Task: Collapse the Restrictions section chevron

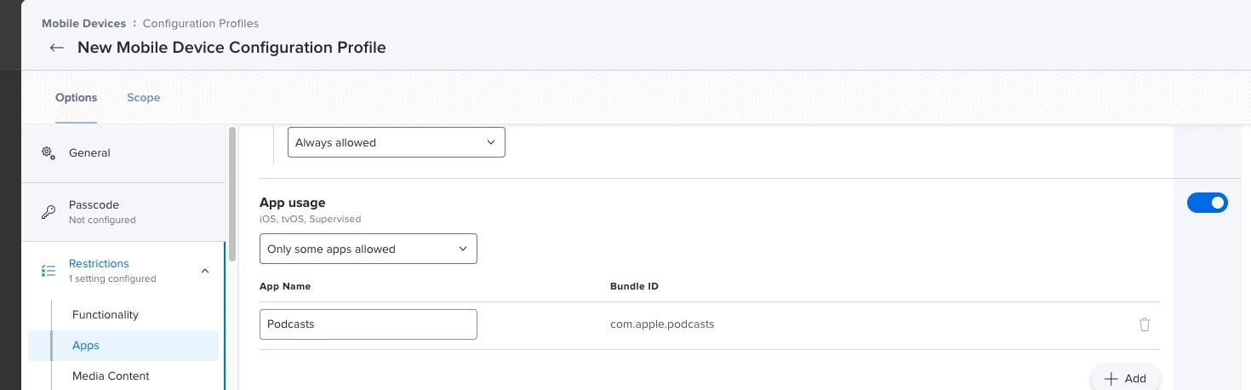Action: click(204, 271)
